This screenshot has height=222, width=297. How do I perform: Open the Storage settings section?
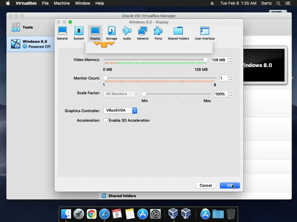tap(112, 33)
